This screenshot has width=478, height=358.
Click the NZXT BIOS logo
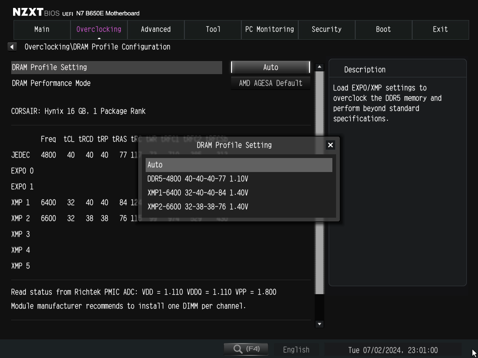coord(36,13)
